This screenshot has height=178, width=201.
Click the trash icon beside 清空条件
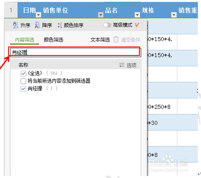point(116,39)
